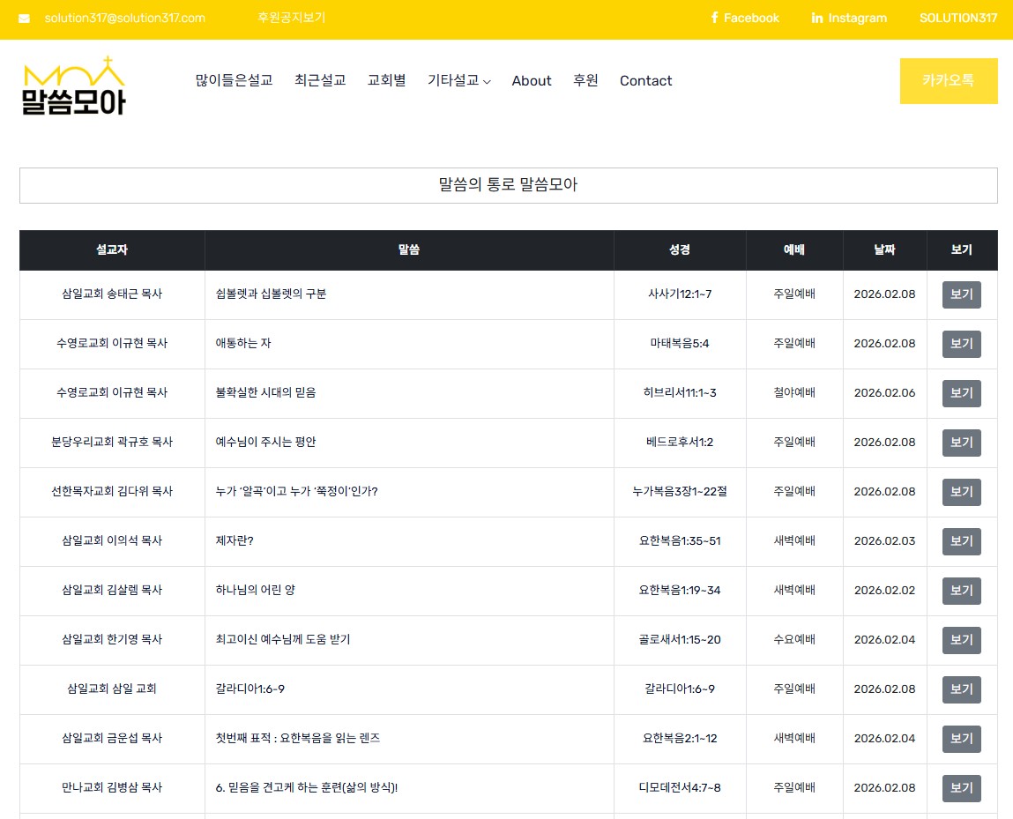The width and height of the screenshot is (1013, 819).
Task: Click scripture cell 히브리서11:1~3
Action: [680, 392]
